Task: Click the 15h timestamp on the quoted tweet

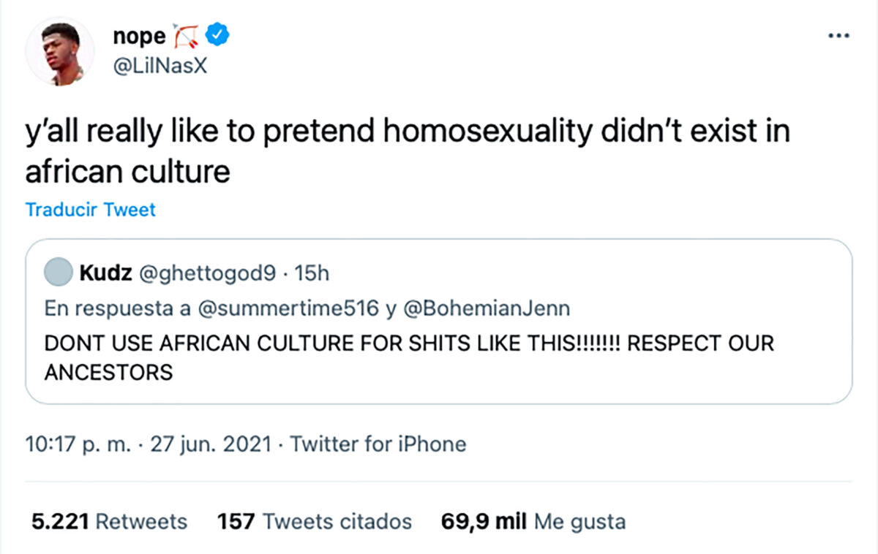Action: (x=312, y=273)
